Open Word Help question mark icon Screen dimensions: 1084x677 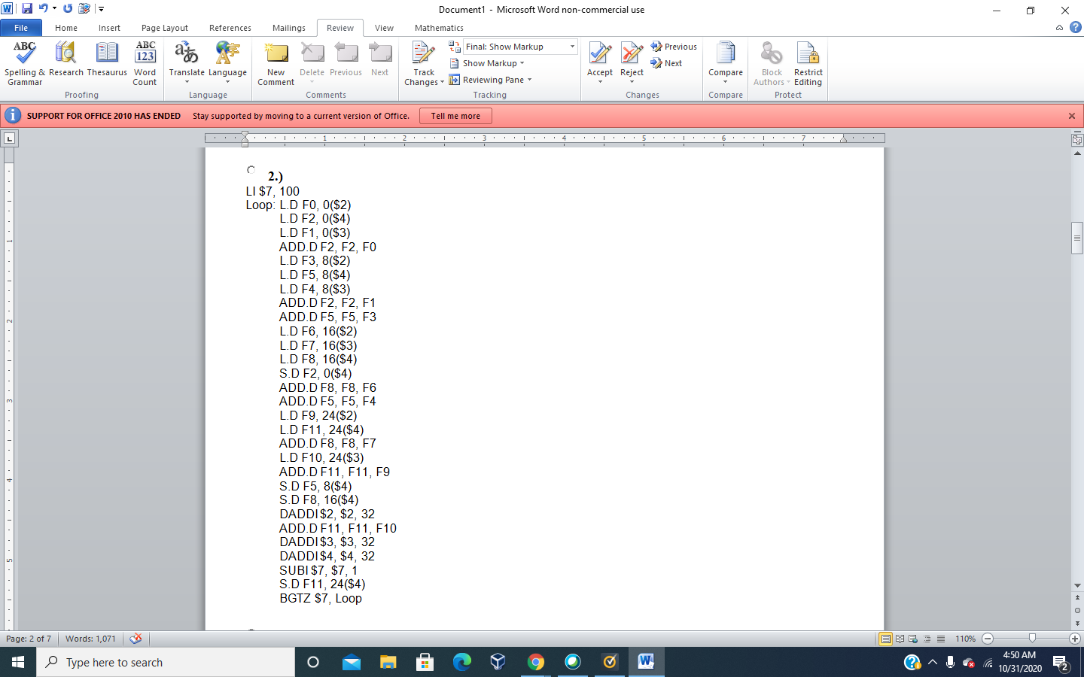click(x=1076, y=28)
